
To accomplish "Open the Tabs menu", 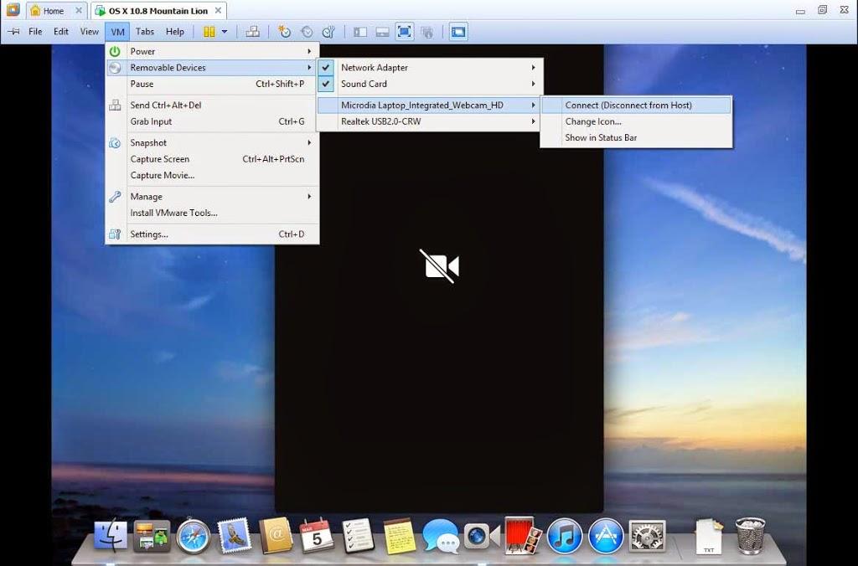I will click(x=144, y=31).
